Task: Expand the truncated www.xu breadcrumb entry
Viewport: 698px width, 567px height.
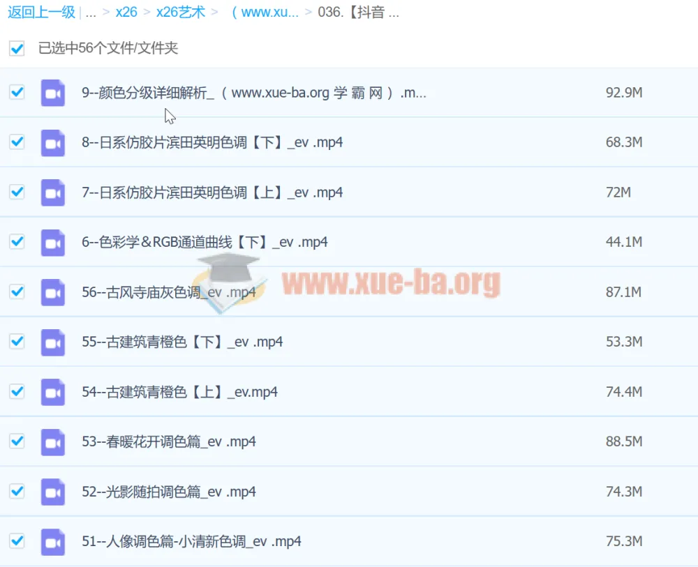Action: 267,12
